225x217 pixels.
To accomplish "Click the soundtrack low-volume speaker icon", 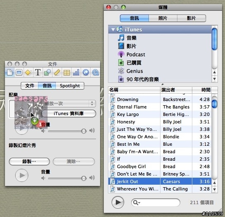I will [x=43, y=131].
